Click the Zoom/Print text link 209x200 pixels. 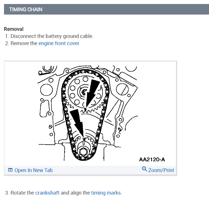(x=161, y=170)
